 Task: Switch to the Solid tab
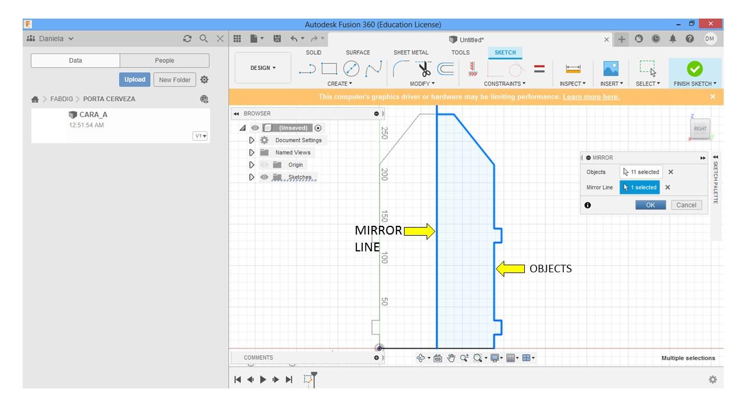(x=314, y=52)
